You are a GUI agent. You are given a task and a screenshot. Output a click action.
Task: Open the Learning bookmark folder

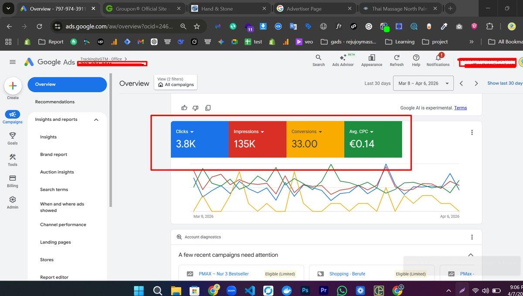coord(400,42)
